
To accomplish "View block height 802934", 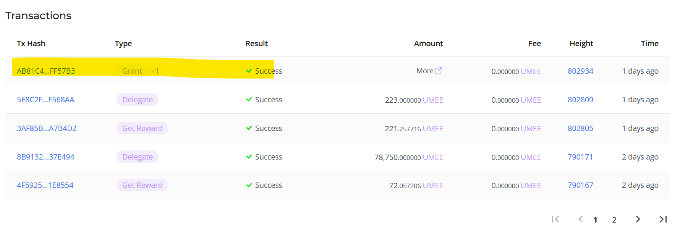I will pyautogui.click(x=580, y=71).
